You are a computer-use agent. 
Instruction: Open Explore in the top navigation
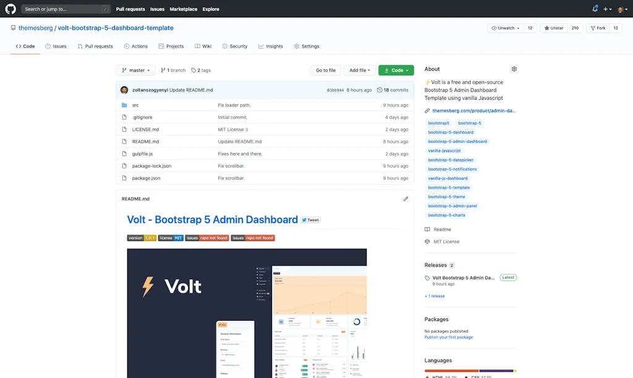(x=211, y=9)
